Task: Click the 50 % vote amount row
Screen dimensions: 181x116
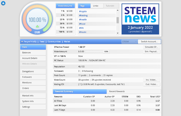Action: pos(65,24)
